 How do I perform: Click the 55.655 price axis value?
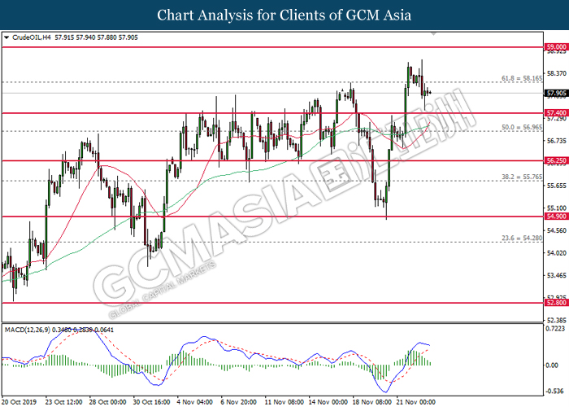click(x=556, y=186)
